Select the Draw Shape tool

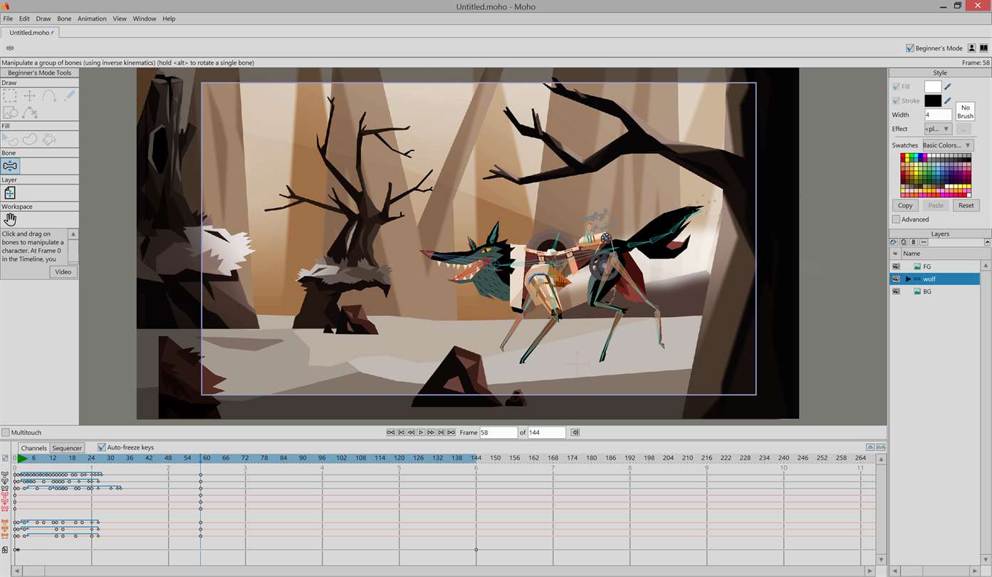point(10,113)
